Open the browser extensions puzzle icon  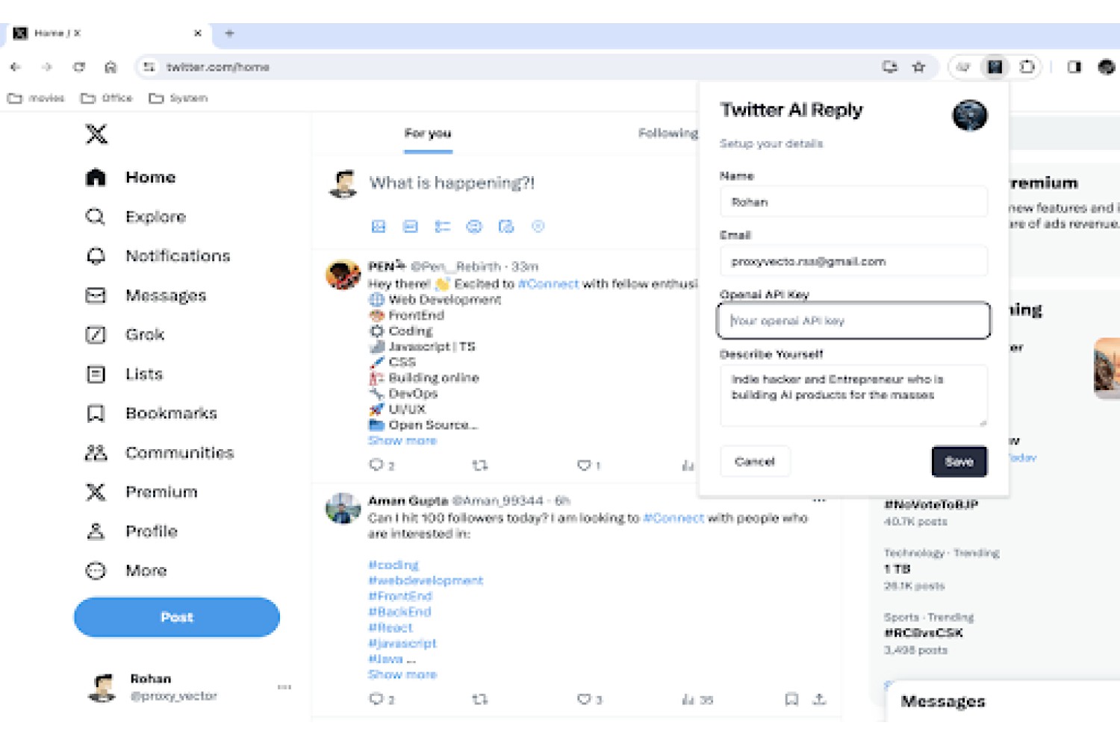1027,67
